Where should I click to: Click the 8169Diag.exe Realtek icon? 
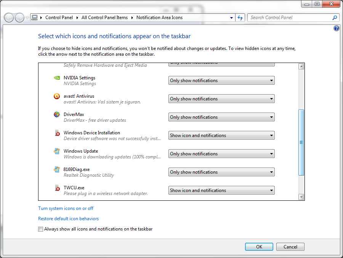57,169
